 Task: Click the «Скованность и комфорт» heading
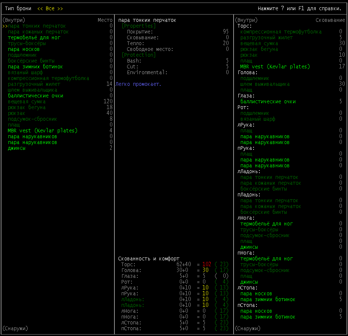(149, 259)
